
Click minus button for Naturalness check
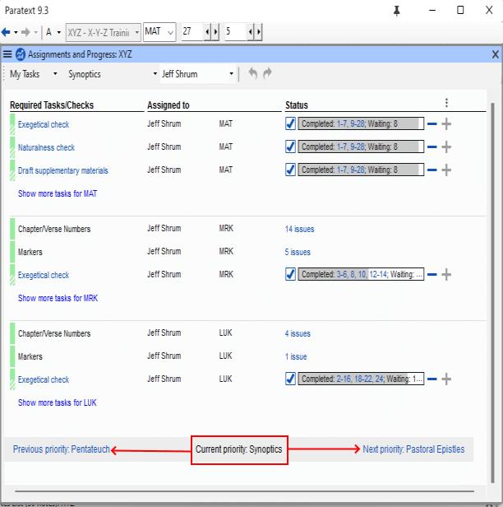click(432, 147)
